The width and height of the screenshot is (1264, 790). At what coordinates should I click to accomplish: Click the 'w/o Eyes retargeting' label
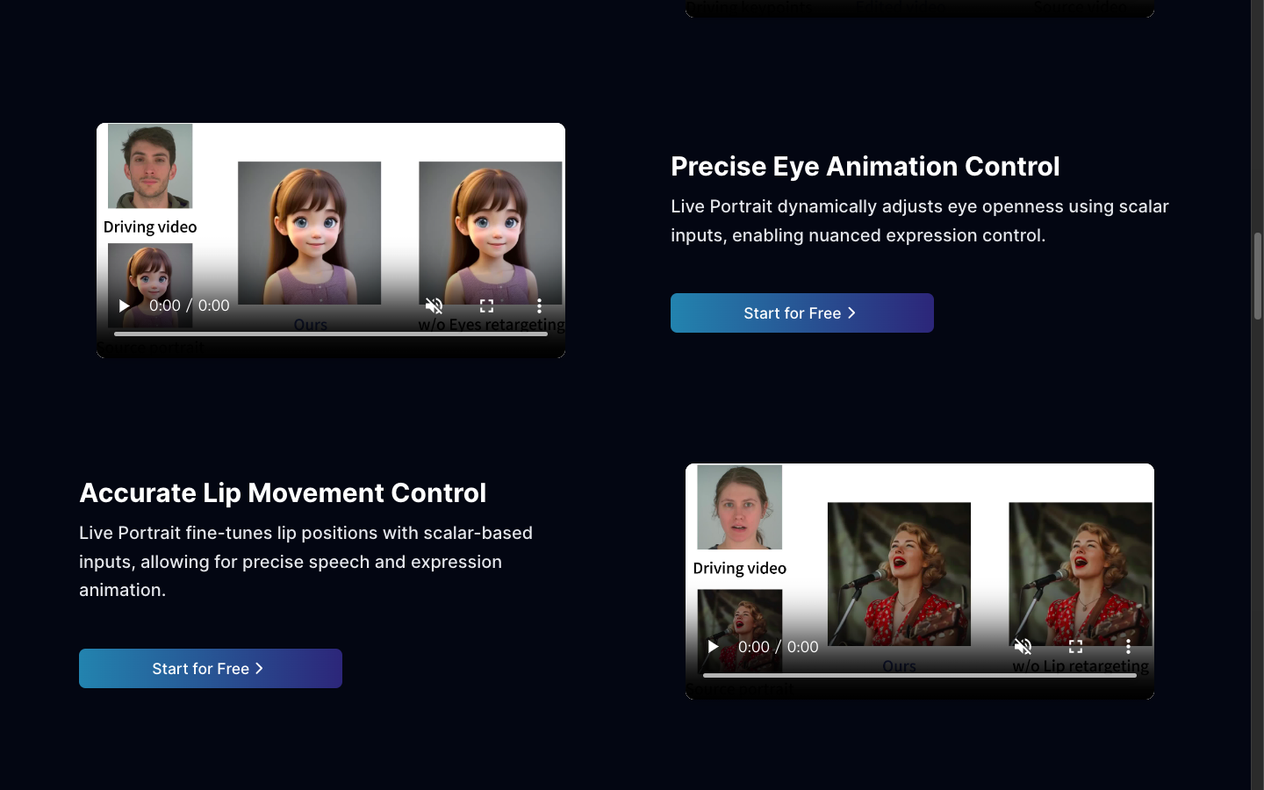pyautogui.click(x=492, y=325)
